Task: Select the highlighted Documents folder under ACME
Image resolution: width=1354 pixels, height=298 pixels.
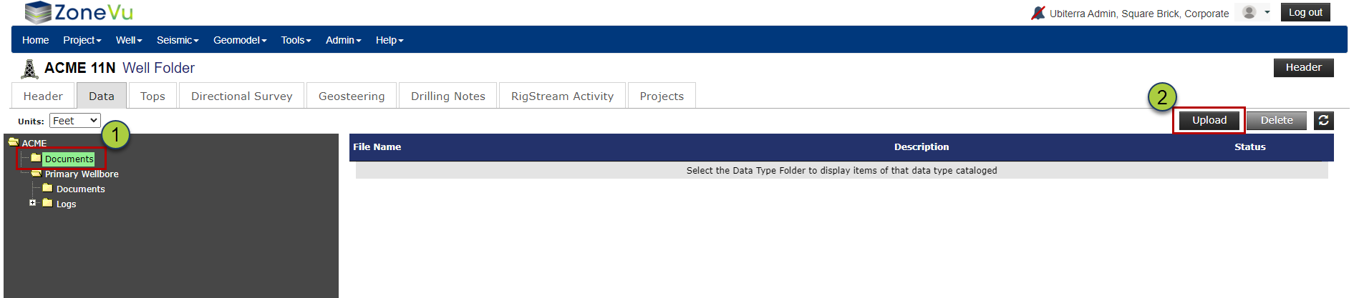Action: 69,159
